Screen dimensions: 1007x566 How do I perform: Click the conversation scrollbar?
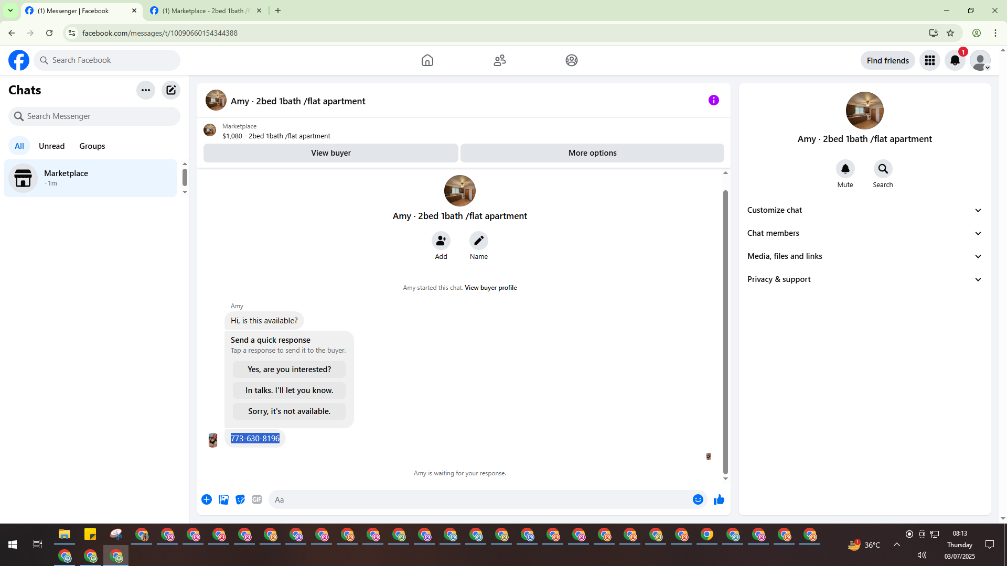tap(725, 330)
